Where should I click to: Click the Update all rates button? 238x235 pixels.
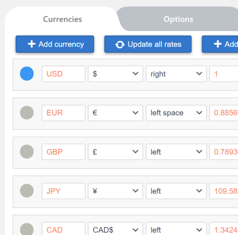(x=148, y=44)
